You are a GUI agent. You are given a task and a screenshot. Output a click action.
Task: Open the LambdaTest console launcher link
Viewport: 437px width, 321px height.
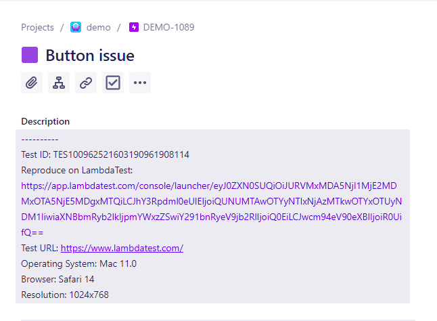click(x=211, y=202)
